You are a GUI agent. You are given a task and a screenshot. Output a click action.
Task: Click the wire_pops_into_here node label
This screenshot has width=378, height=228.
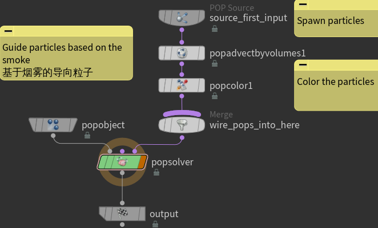[254, 125]
